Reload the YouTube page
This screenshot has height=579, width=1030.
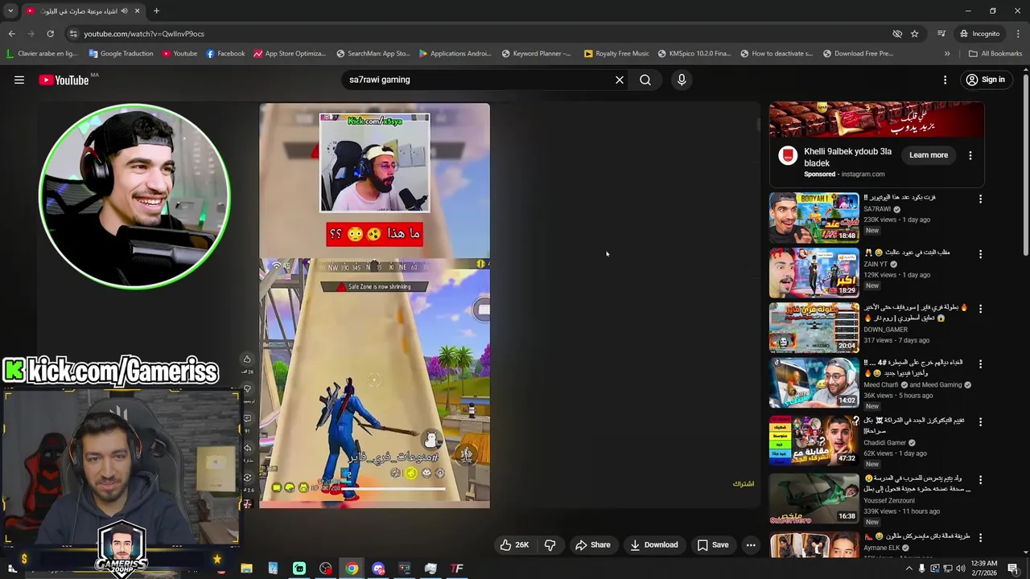point(50,34)
